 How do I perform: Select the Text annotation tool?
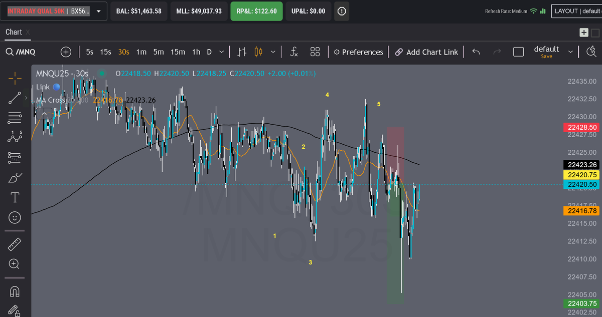click(x=15, y=197)
